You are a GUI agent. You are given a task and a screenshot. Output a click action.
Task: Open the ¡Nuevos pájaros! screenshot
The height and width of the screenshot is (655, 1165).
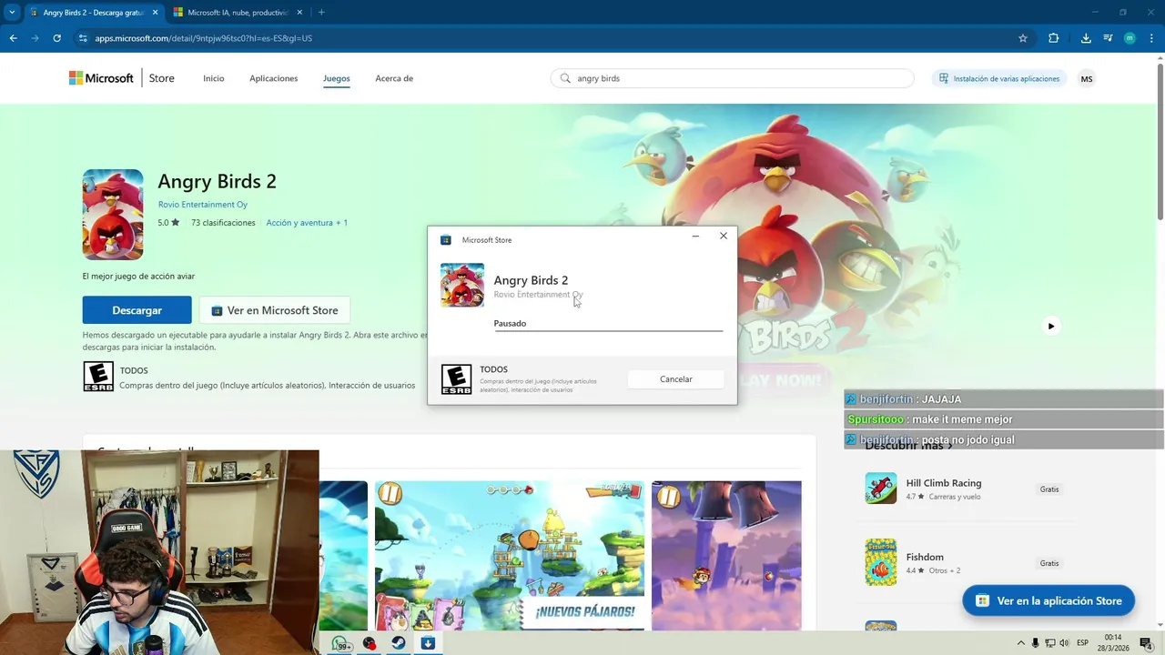point(510,555)
